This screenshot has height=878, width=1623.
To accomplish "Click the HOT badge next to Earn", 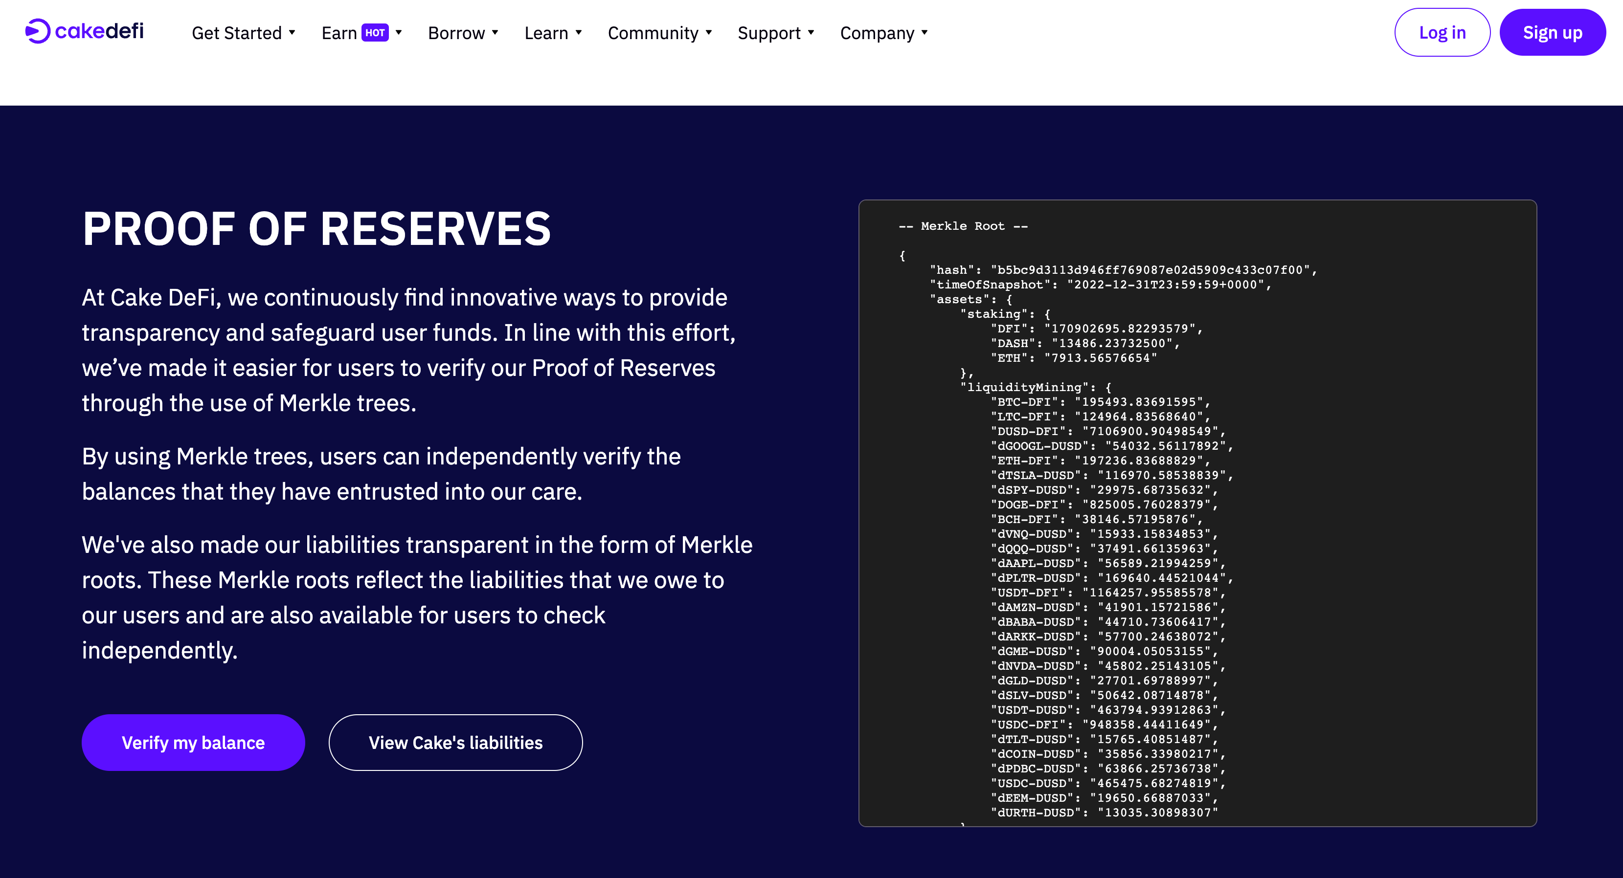I will coord(375,33).
